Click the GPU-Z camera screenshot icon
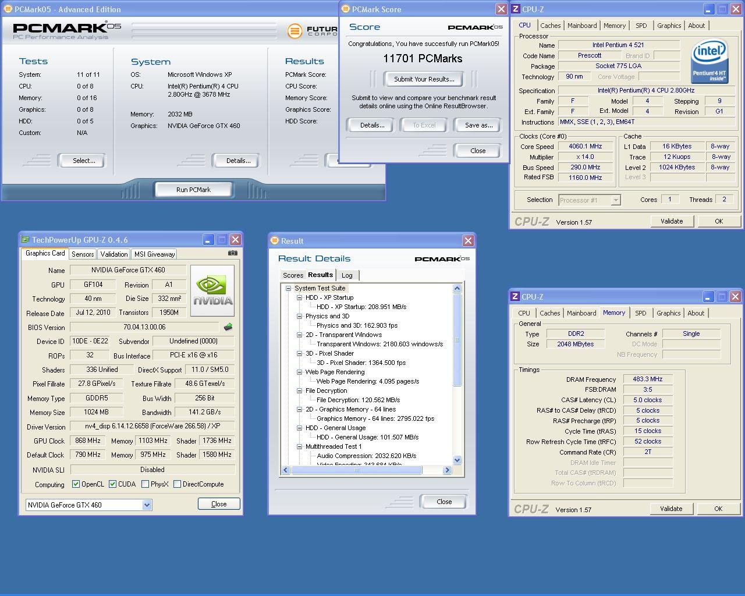Image resolution: width=745 pixels, height=596 pixels. 233,253
